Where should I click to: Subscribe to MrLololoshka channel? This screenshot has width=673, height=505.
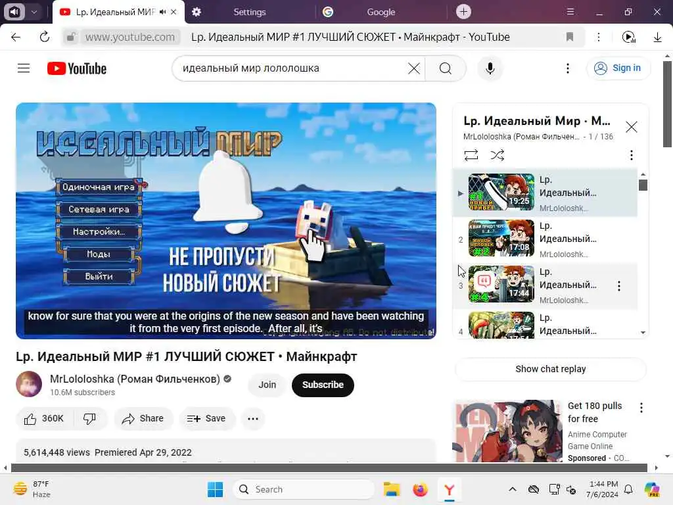(323, 385)
